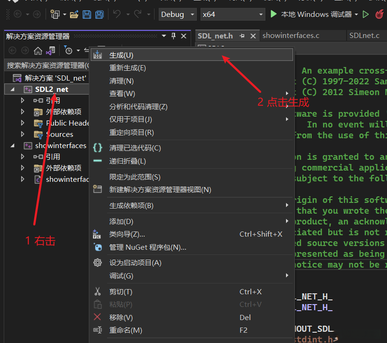Screen dimensions: 387x343
Task: Click the Hot Reload flame icon
Action: pyautogui.click(x=379, y=14)
